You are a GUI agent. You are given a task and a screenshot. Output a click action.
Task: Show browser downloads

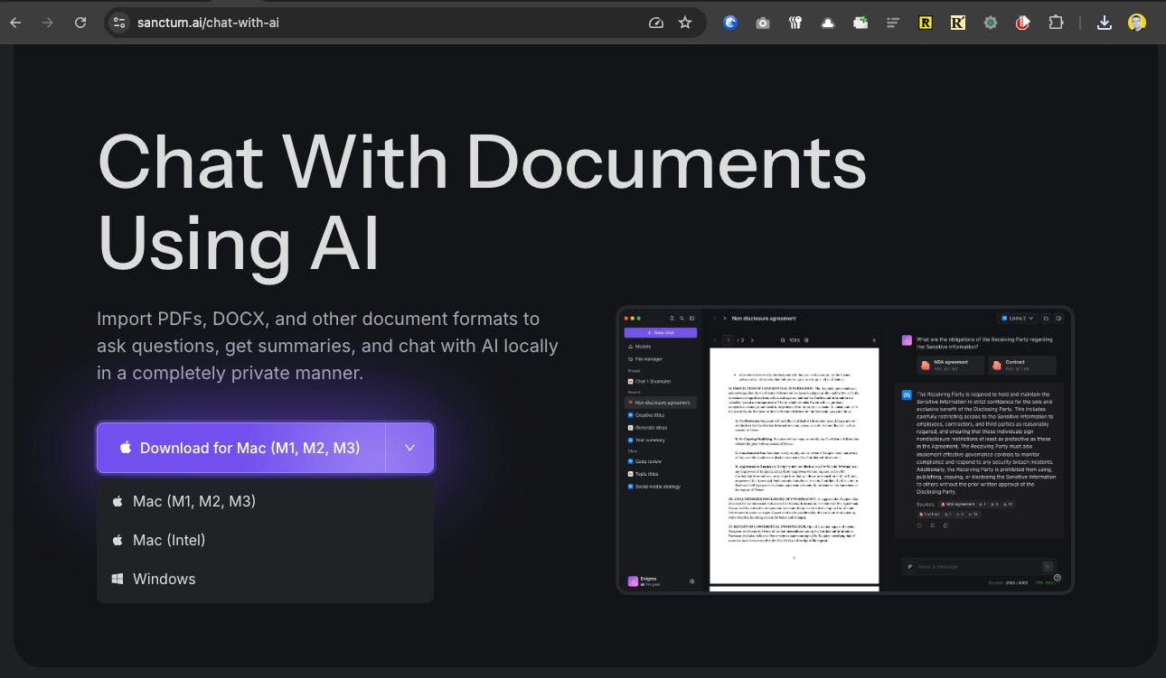coord(1104,23)
